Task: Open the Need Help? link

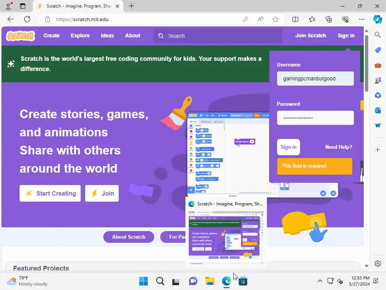Action: pos(339,147)
